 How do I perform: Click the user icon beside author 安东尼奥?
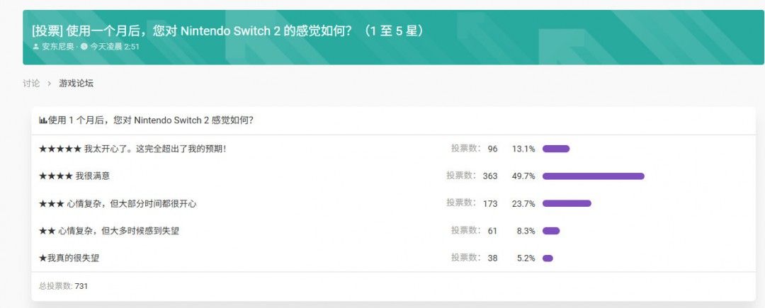click(36, 47)
